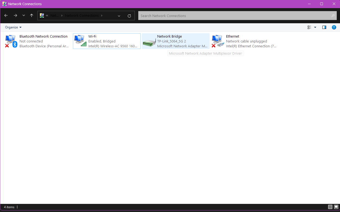Select the Ethernet adapter icon

218,41
